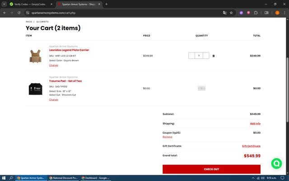Image resolution: width=289 pixels, height=181 pixels.
Task: View site information icon in address bar
Action: pos(28,13)
